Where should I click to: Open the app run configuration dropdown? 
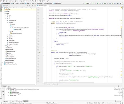point(88,3)
